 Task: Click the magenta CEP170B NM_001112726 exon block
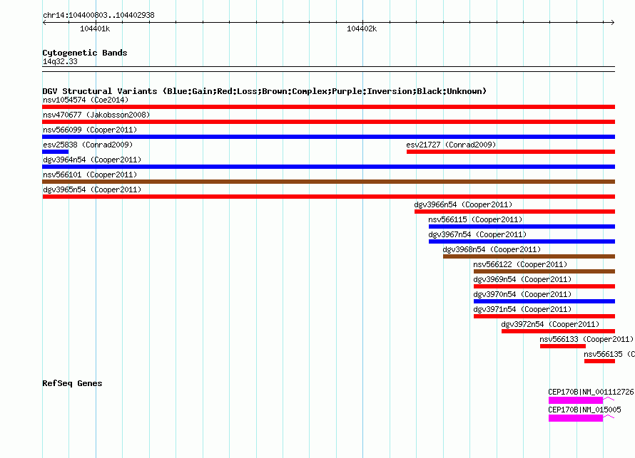576,400
